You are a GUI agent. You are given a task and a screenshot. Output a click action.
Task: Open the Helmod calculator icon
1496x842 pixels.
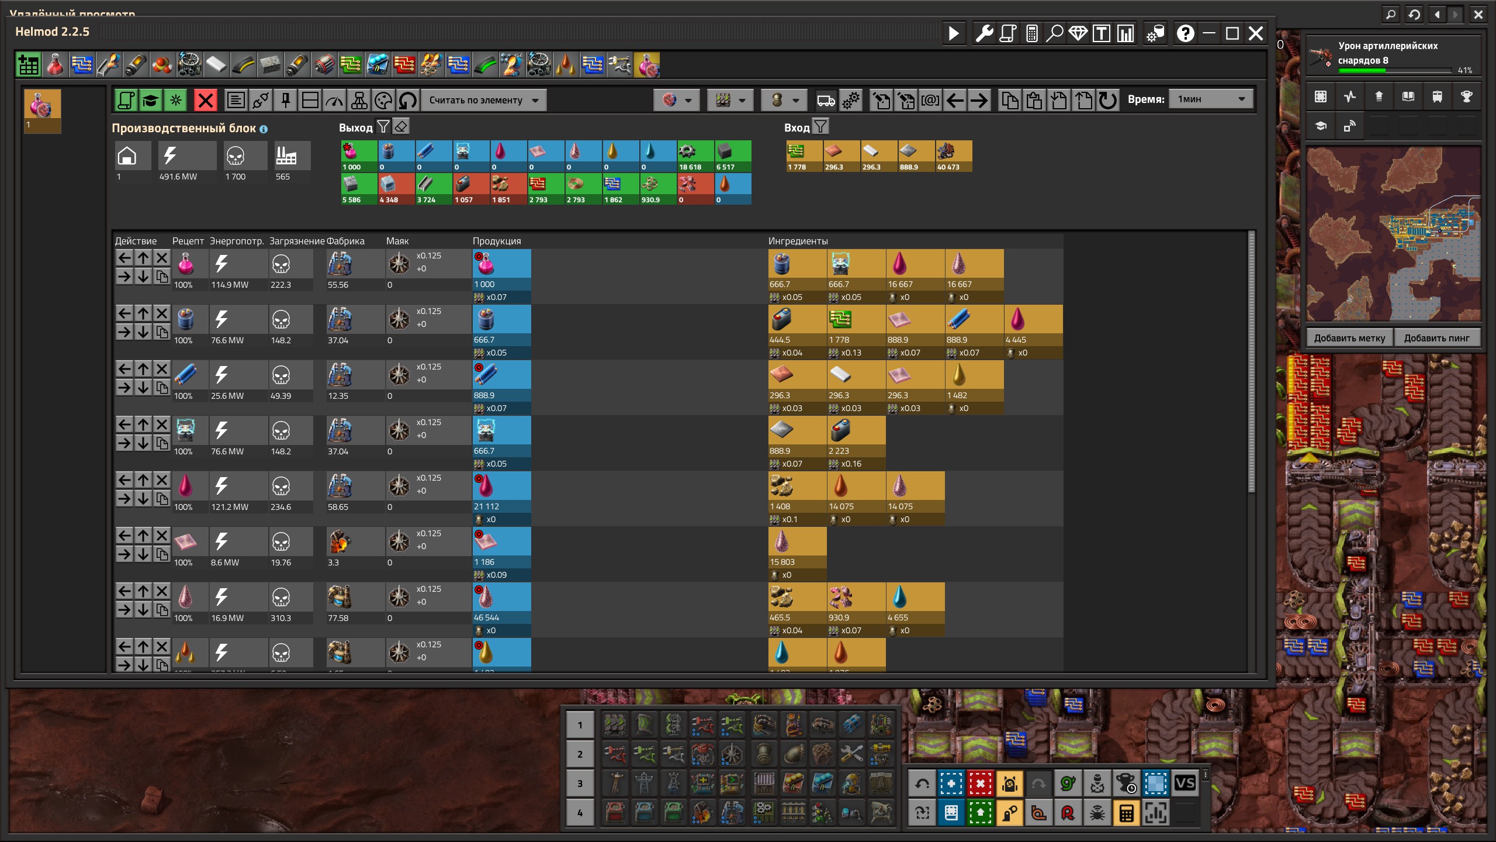click(1032, 33)
